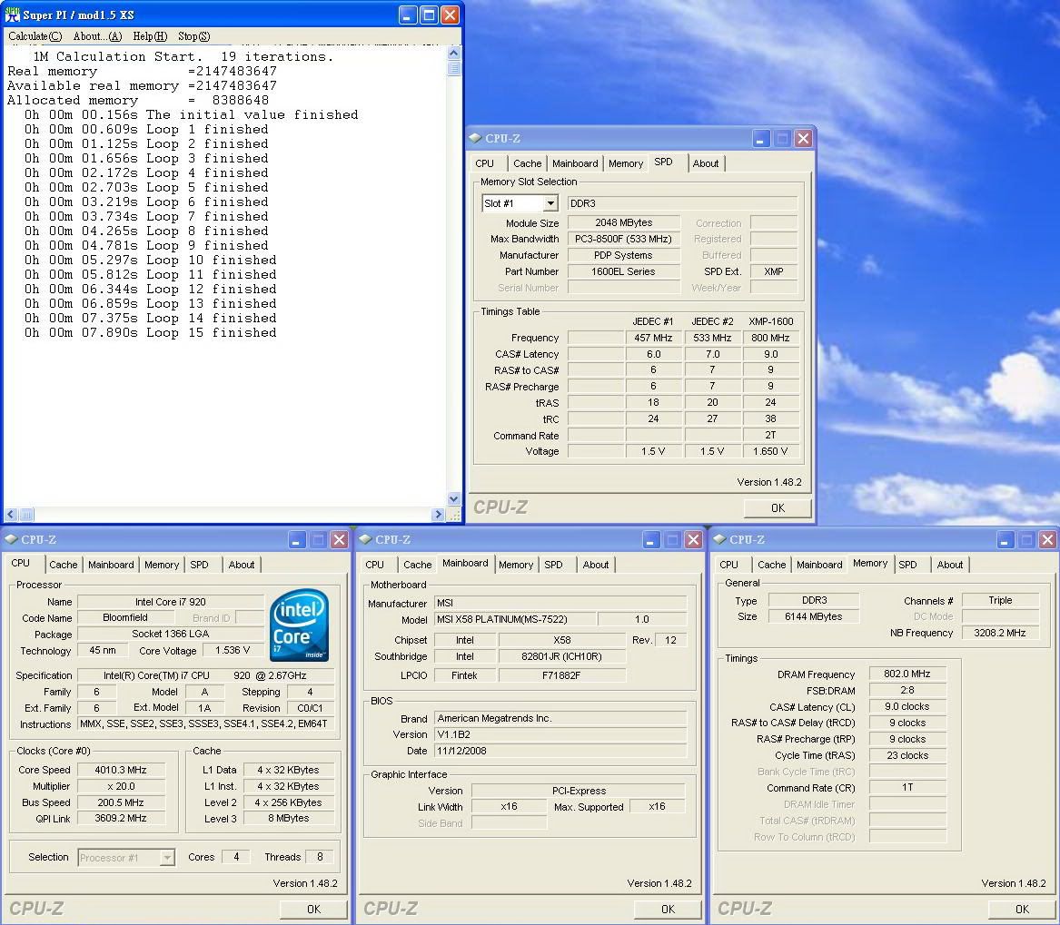Select Memory tab in Mainboard CPU-Z window
Screen dimensions: 1060x925
tap(516, 565)
